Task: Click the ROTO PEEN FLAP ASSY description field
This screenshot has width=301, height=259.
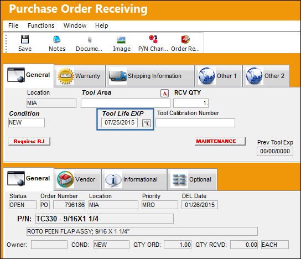Action: click(142, 231)
